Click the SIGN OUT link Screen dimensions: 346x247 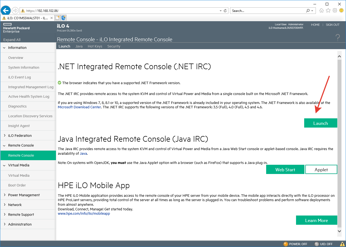tap(333, 25)
